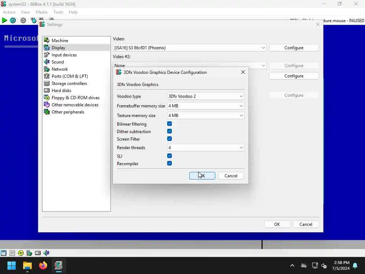Screen dimensions: 365x274
Task: Expand the Framebuffer memory size dropdown
Action: coord(206,106)
